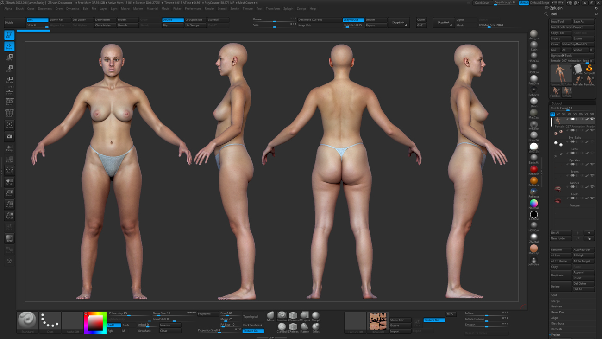Select the Inflat brush icon
602x339 pixels.
[316, 328]
